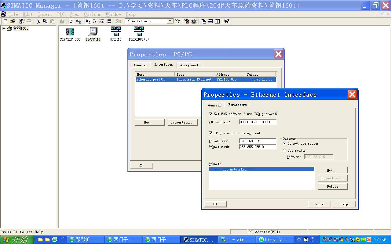This screenshot has height=244, width=391.
Task: Open the Options menu
Action: coord(93,14)
